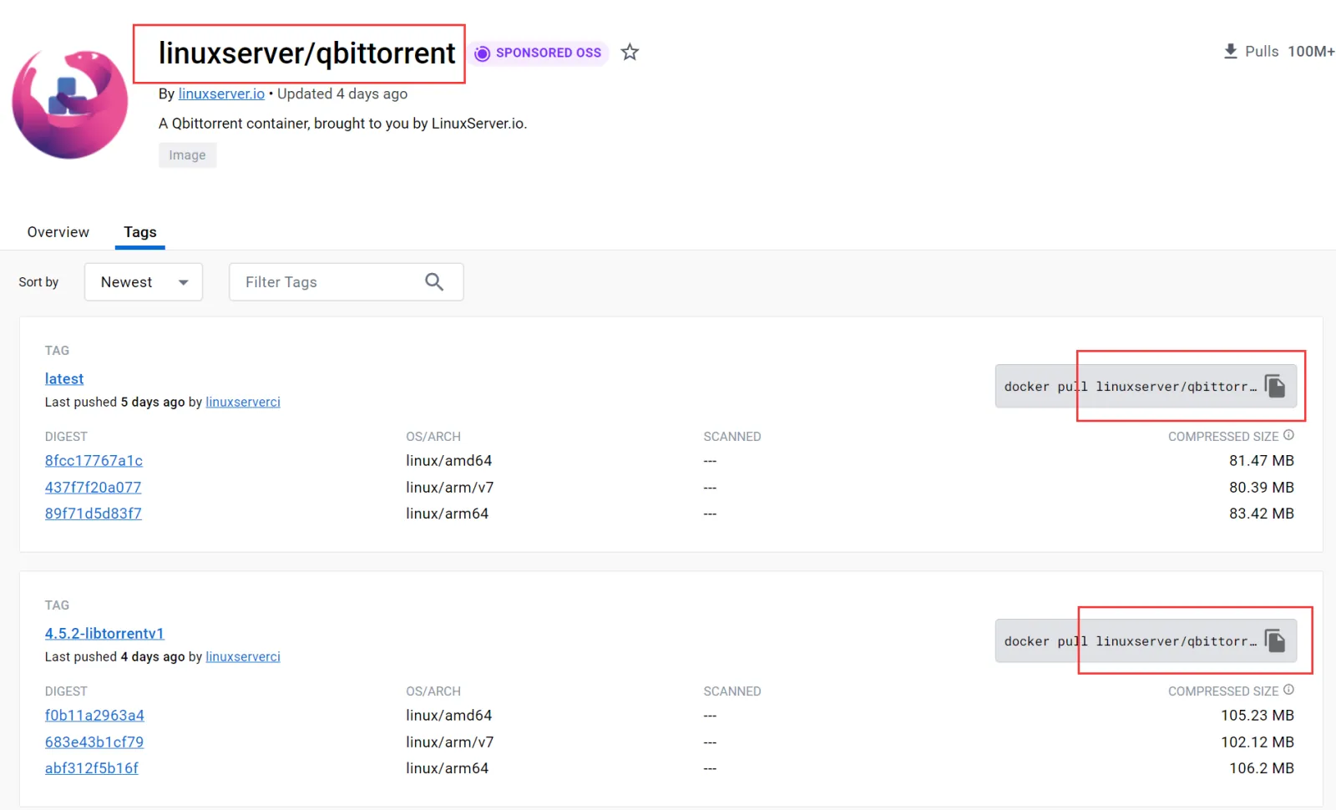The height and width of the screenshot is (810, 1336).
Task: Click the compressed size info icon for latest
Action: coord(1288,435)
